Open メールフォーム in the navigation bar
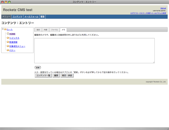 point(31,17)
